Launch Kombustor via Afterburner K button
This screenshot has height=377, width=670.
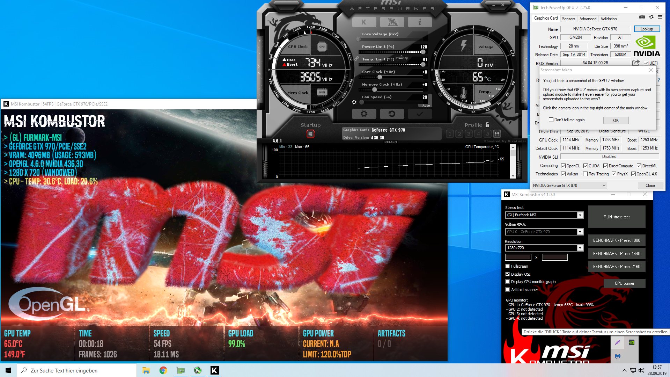(364, 22)
